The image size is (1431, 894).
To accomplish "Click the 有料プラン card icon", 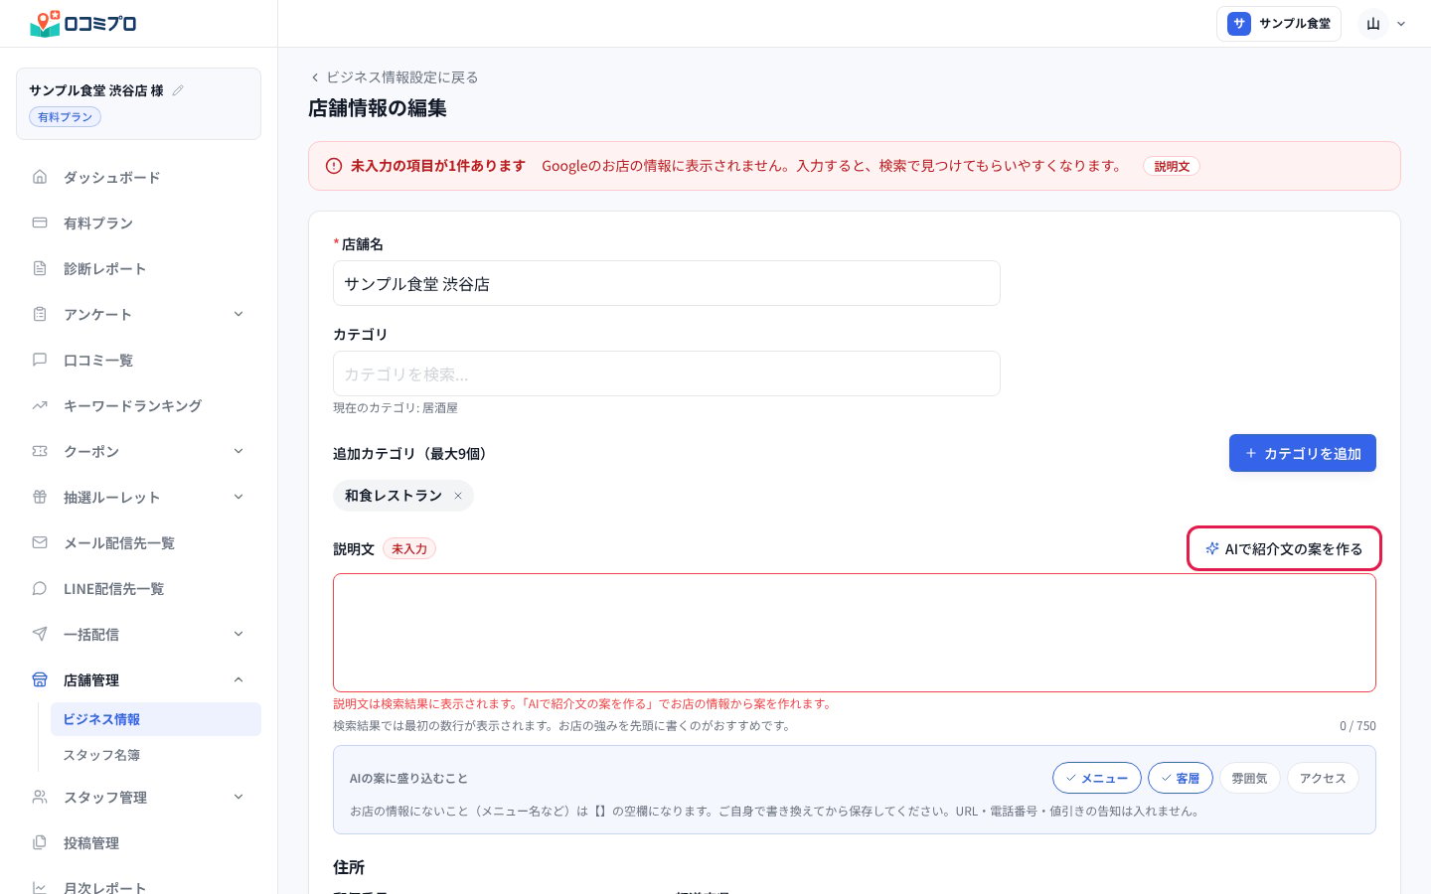I will (40, 223).
